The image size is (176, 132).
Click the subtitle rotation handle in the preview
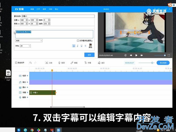click(135, 28)
